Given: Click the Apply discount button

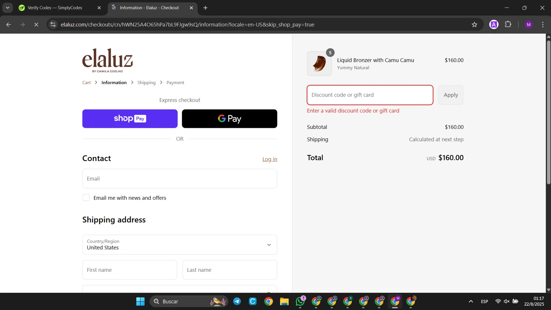Looking at the screenshot, I should pyautogui.click(x=451, y=95).
